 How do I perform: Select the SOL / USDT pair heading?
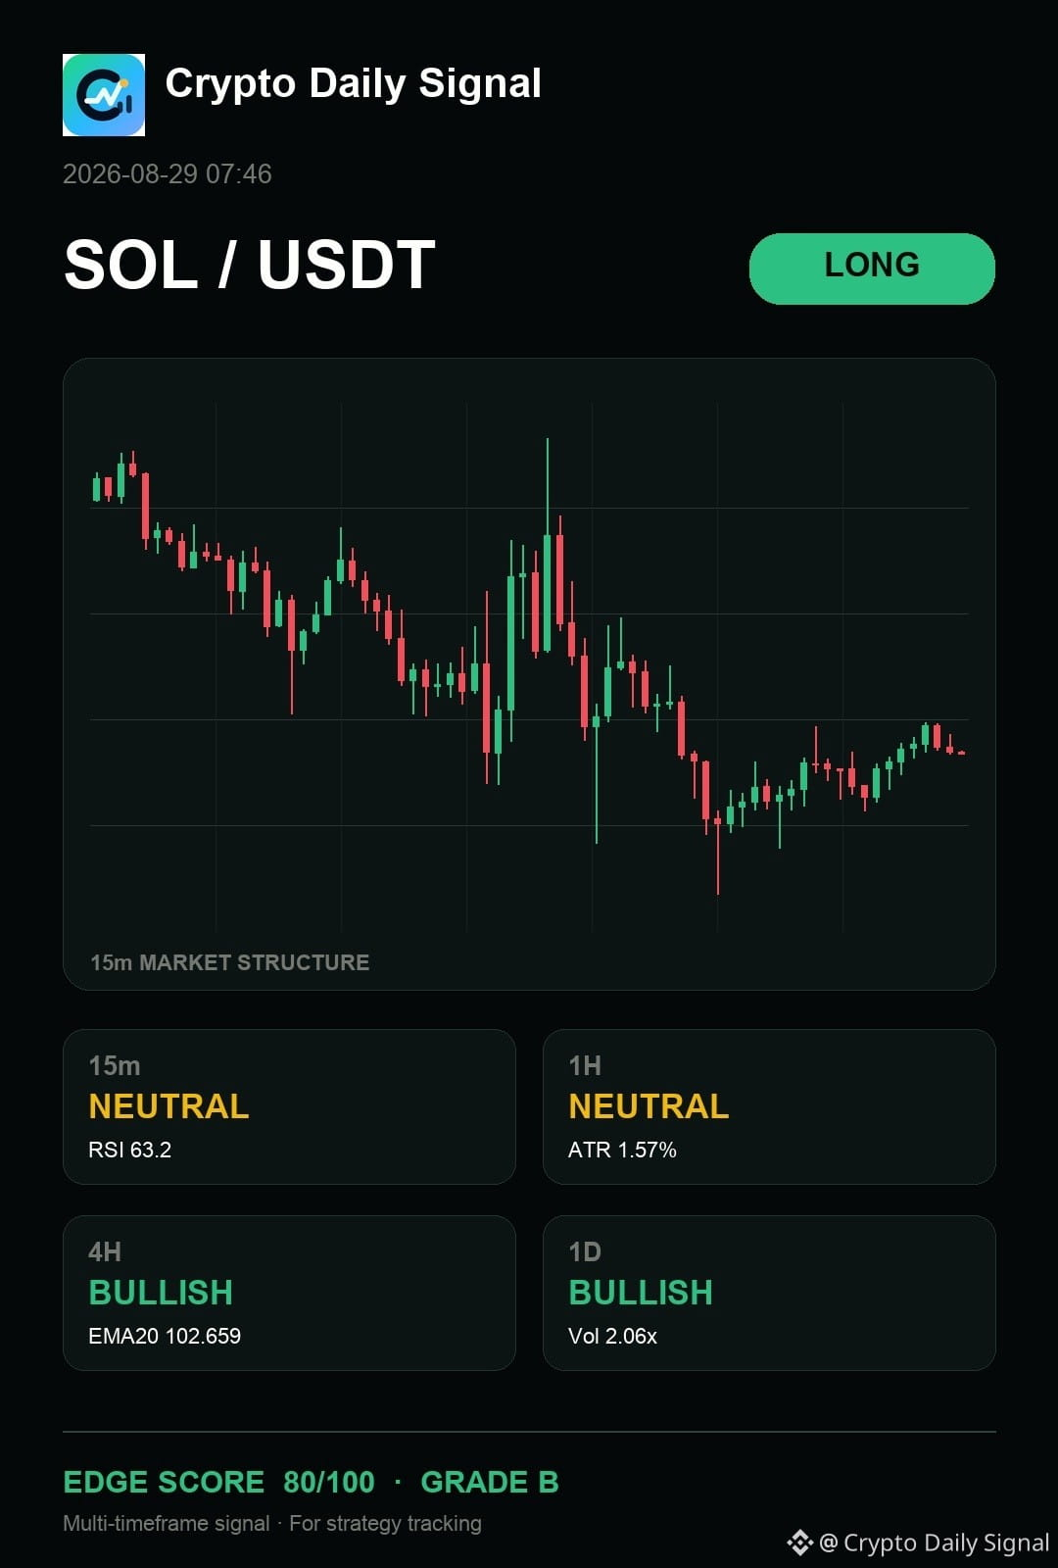click(x=250, y=266)
